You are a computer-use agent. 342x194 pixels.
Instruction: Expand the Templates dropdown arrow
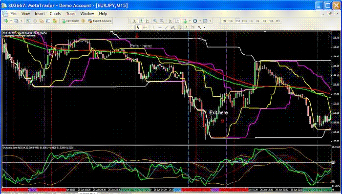pos(210,21)
